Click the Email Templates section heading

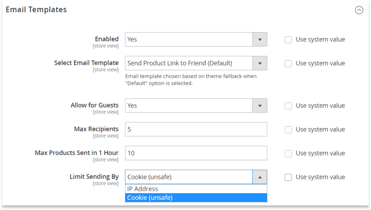click(x=36, y=10)
